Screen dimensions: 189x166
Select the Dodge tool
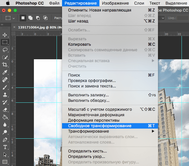[5, 132]
